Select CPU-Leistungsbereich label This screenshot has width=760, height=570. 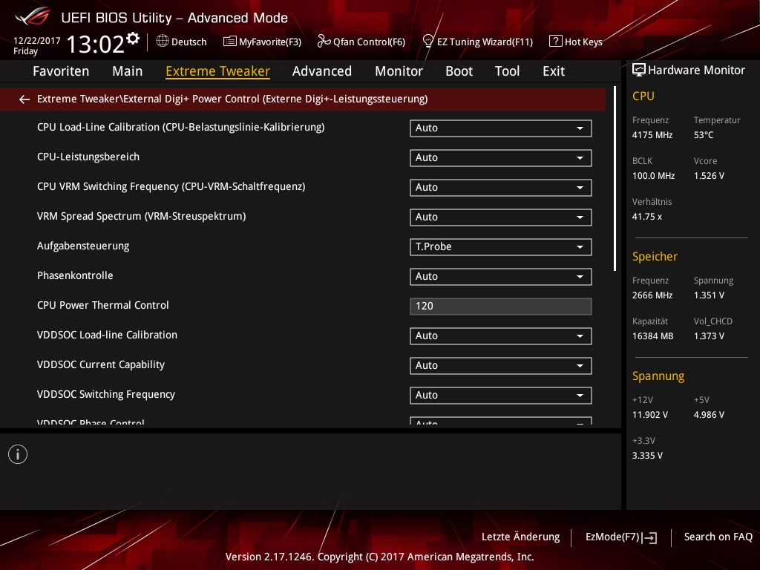(88, 157)
